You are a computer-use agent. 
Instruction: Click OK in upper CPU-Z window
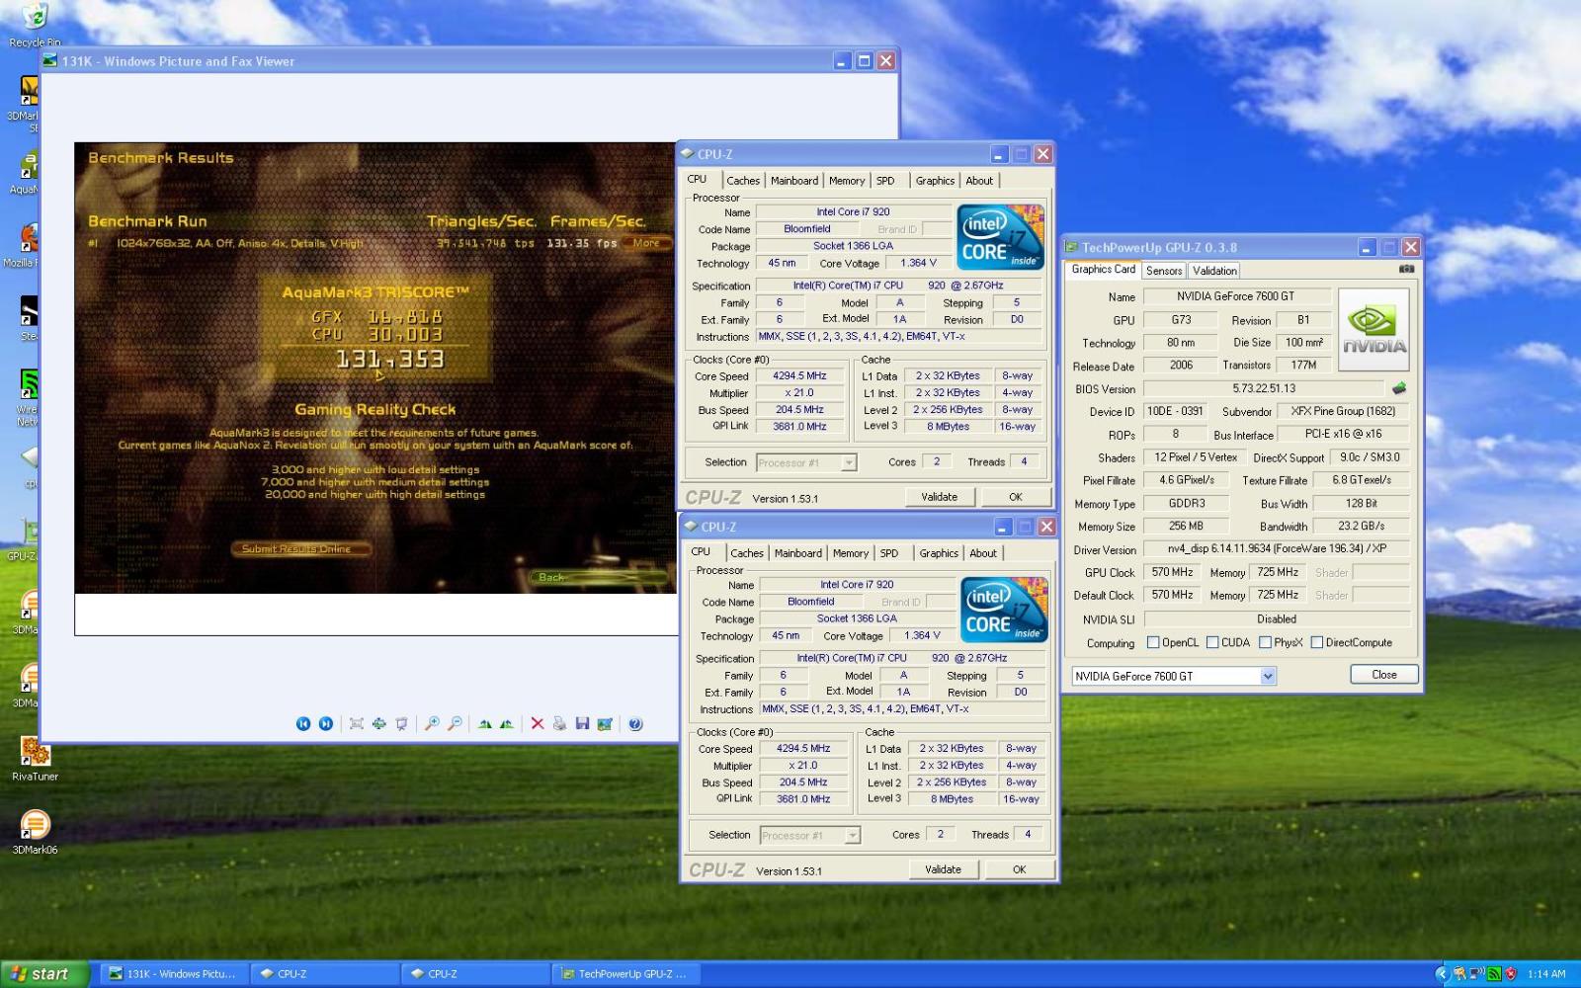pos(1016,497)
